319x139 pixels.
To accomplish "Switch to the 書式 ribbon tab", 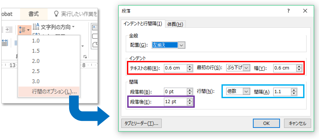I will [x=34, y=14].
